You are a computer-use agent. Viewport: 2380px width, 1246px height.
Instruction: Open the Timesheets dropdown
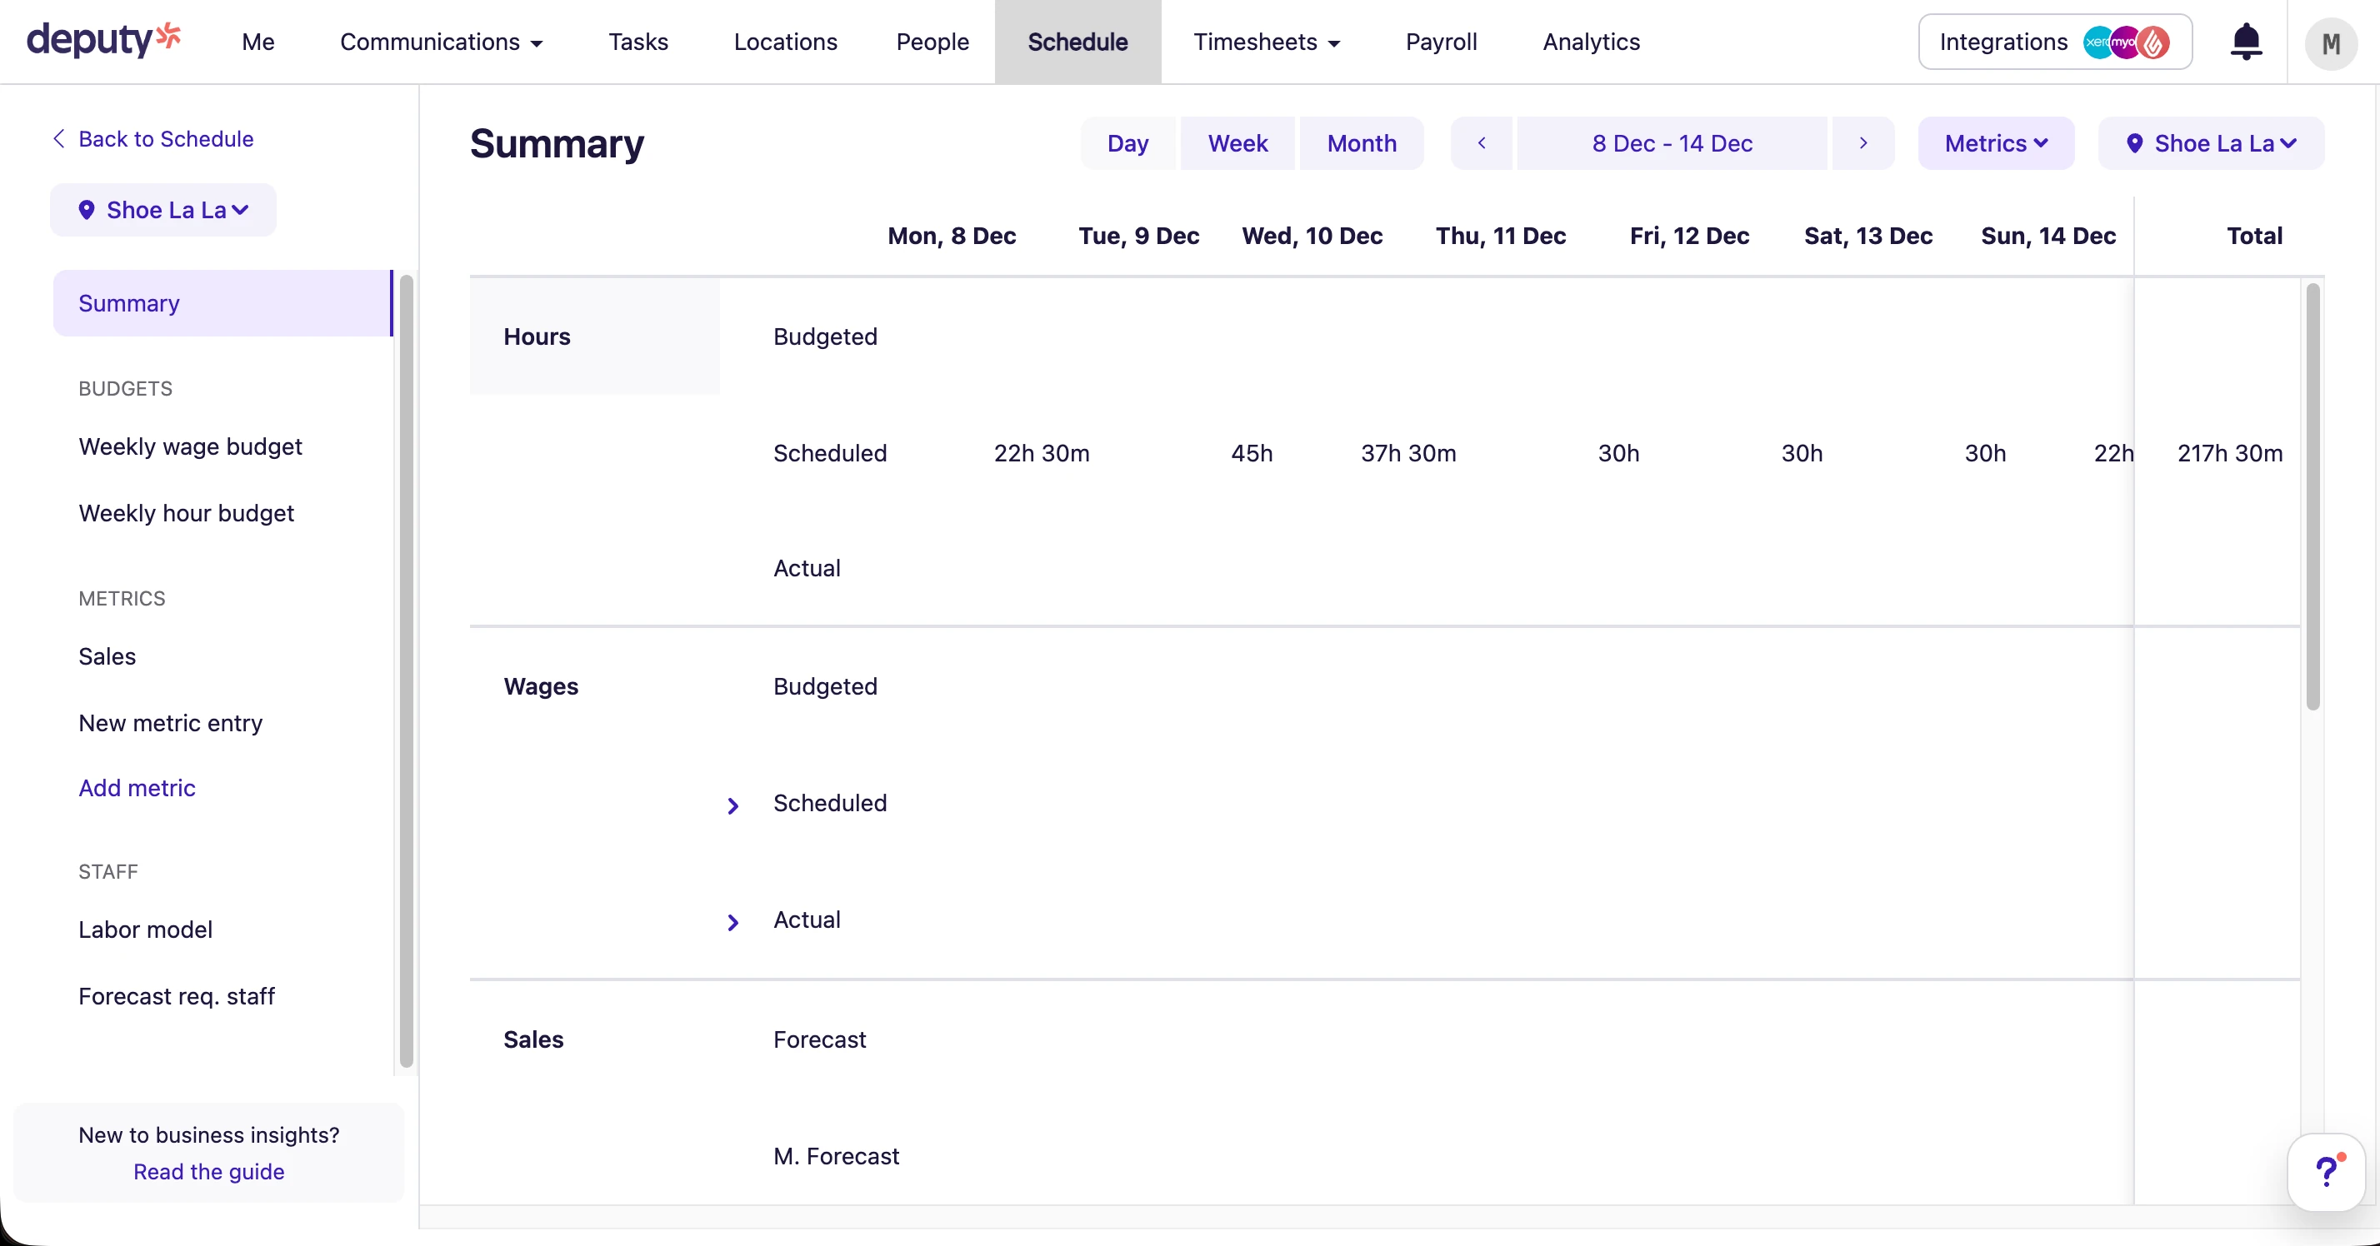pos(1267,42)
